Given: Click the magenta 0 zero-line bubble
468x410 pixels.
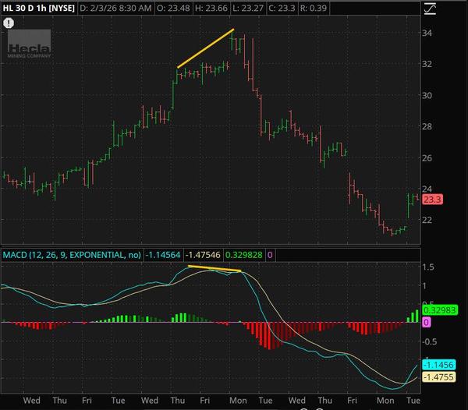Looking at the screenshot, I should pyautogui.click(x=426, y=322).
